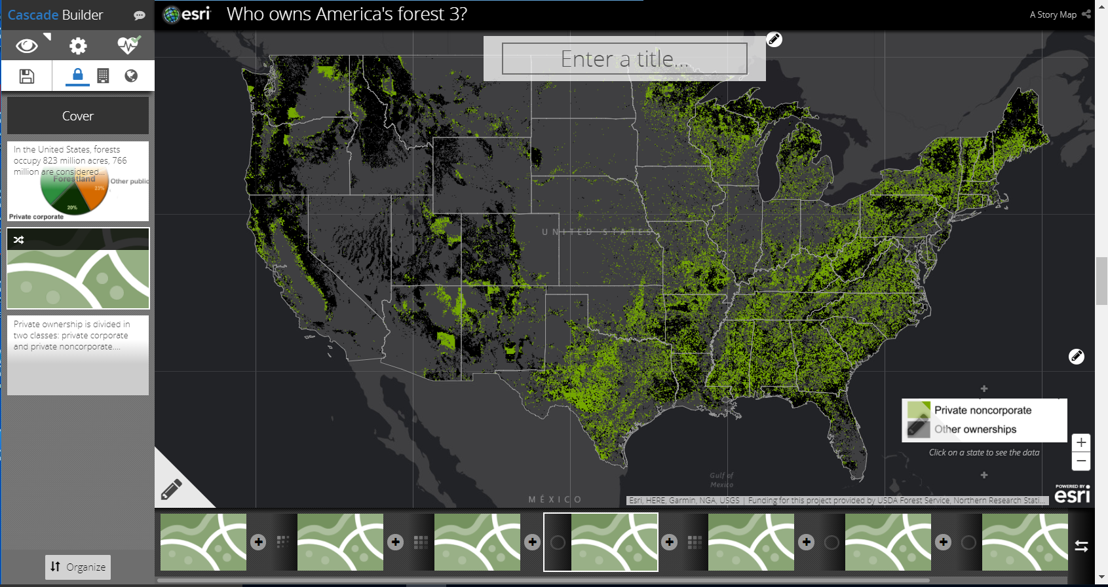Click the transition icon before the second thumbnail

pos(283,542)
